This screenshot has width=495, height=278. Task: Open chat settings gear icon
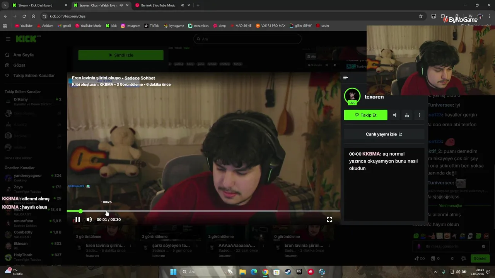[452, 259]
